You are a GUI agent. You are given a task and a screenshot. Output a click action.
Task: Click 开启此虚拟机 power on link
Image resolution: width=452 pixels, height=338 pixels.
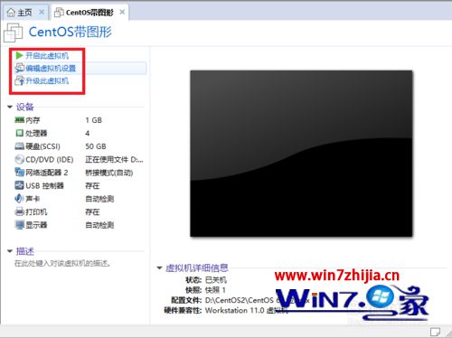pos(47,55)
